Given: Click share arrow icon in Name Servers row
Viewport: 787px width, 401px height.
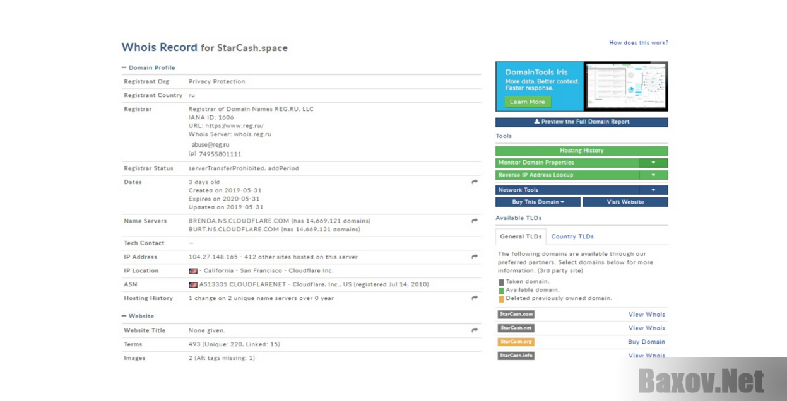Looking at the screenshot, I should click(475, 221).
